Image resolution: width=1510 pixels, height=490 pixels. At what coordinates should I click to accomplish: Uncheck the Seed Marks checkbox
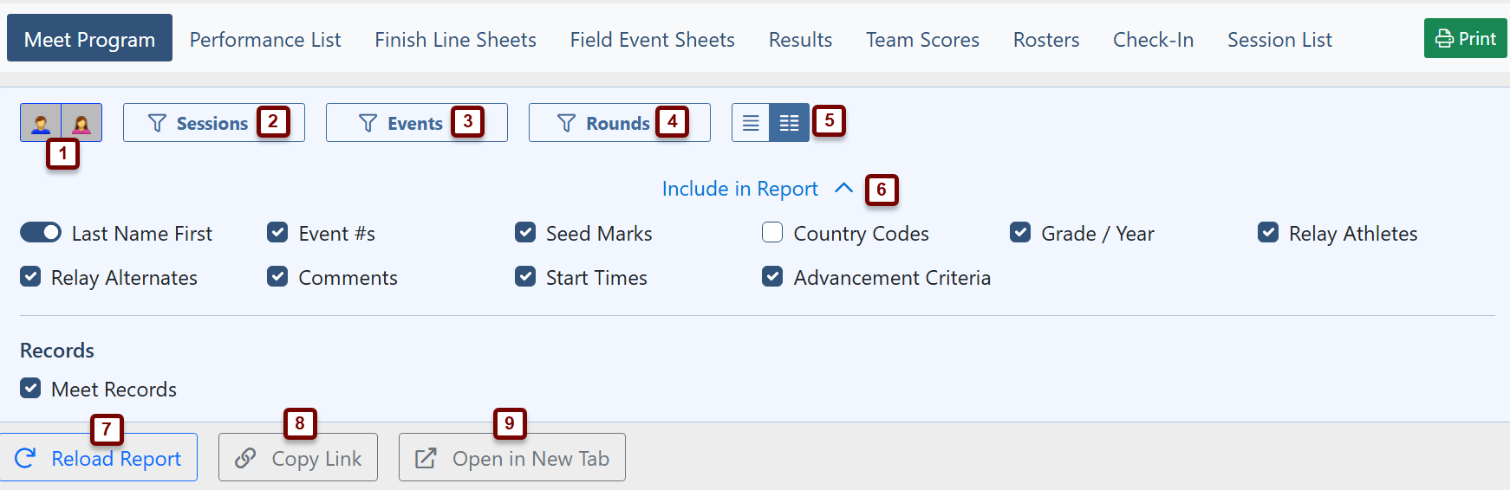click(525, 233)
